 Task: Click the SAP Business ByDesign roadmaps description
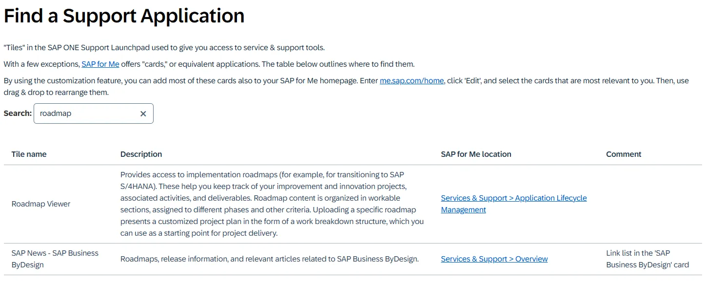(x=269, y=259)
